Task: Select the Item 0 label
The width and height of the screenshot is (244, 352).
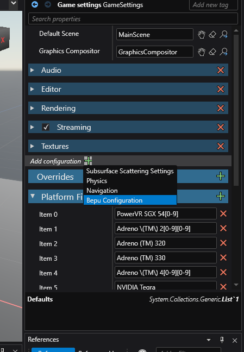Action: point(48,215)
